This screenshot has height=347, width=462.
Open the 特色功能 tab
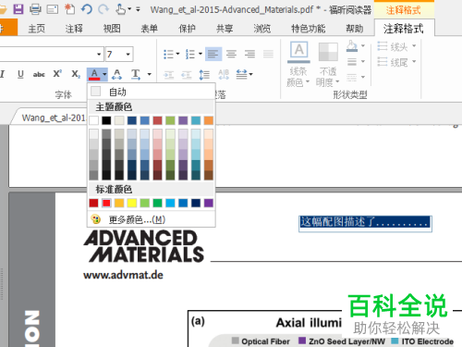(x=309, y=29)
